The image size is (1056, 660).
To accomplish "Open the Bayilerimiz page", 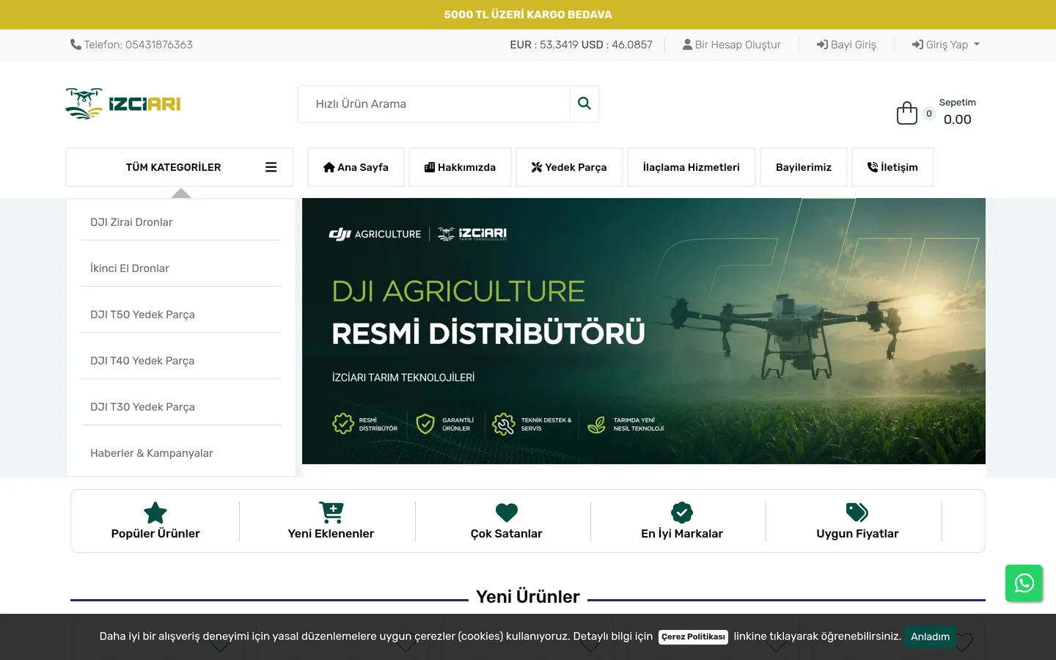I will pos(804,167).
